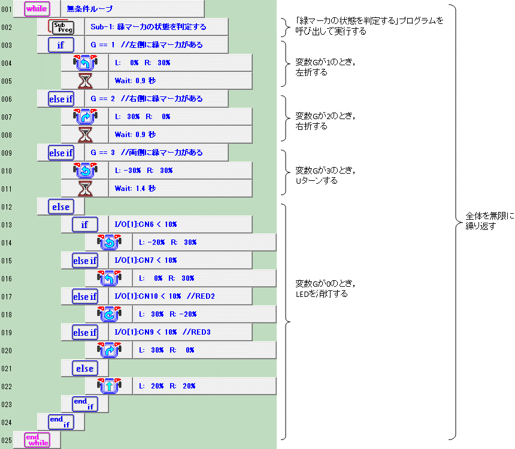Click the condition G == 2 //右側に緑マーカがある
Screen dimensions: 515x449
point(147,99)
